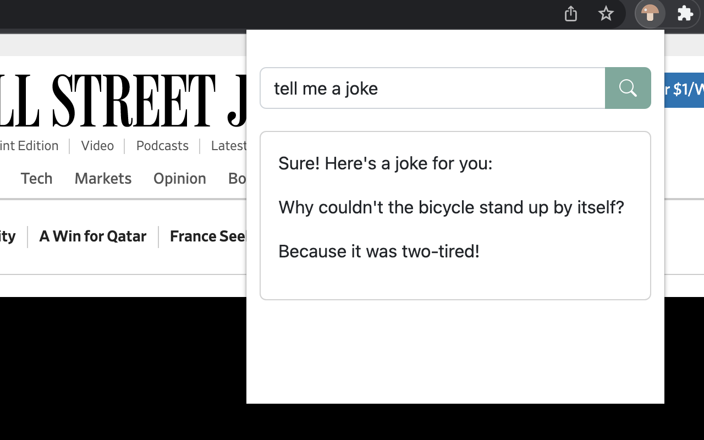This screenshot has width=704, height=440.
Task: Open the Opinion section
Action: click(180, 178)
